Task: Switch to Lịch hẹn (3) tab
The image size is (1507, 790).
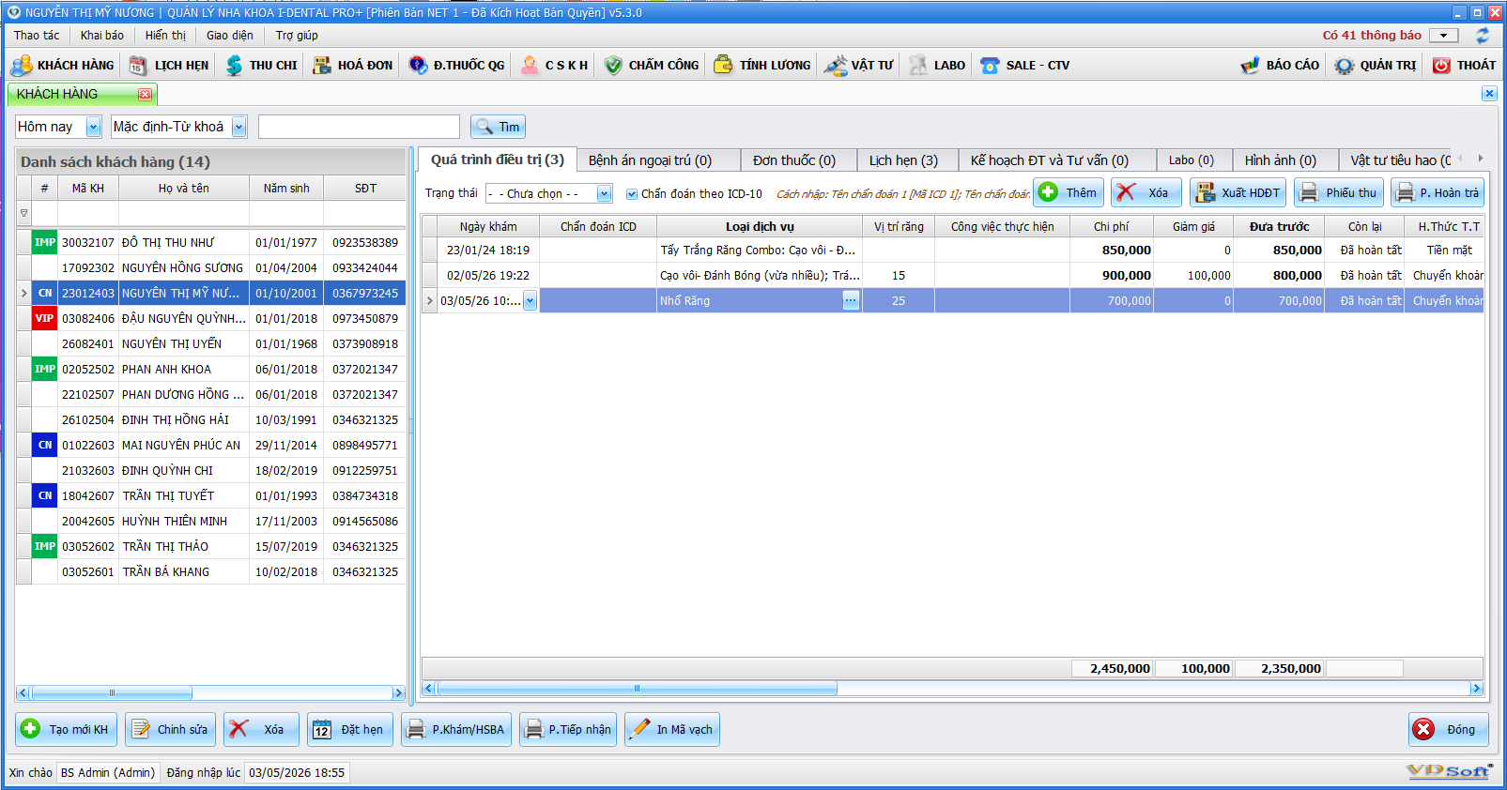Action: point(907,160)
